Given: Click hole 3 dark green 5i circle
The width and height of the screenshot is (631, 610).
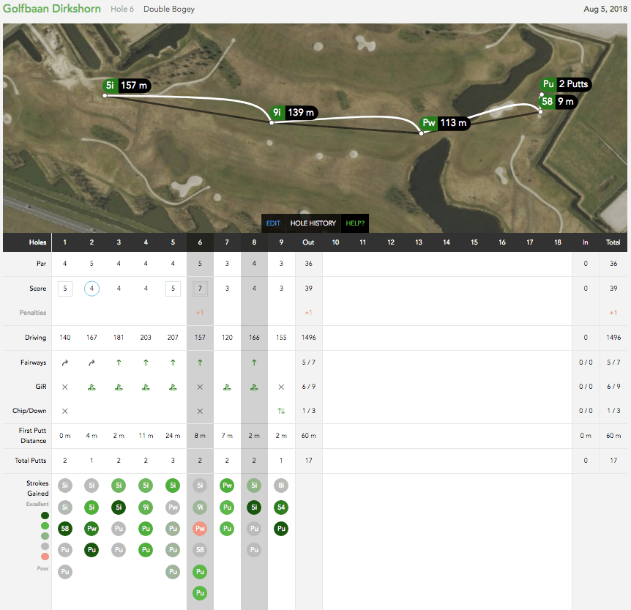Looking at the screenshot, I should [x=119, y=507].
